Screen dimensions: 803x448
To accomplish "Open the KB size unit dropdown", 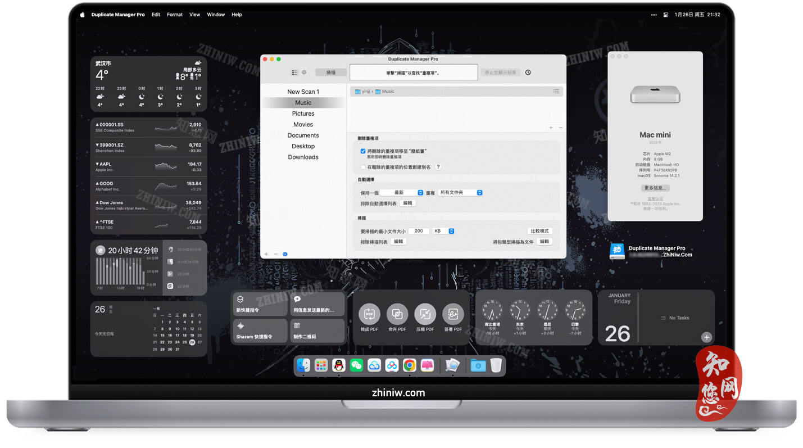I will (x=443, y=231).
